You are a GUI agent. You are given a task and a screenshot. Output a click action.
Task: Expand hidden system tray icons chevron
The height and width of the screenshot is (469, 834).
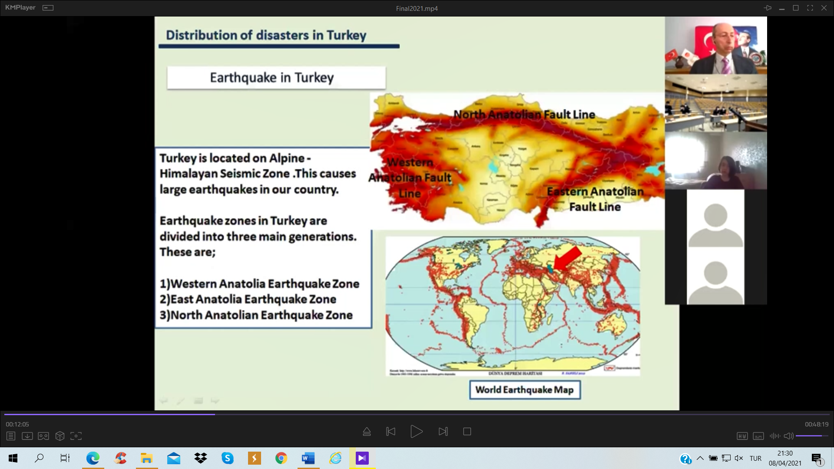tap(700, 458)
